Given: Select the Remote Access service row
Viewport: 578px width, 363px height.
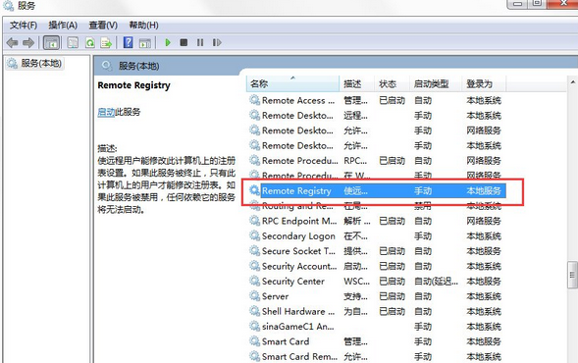Looking at the screenshot, I should coord(377,100).
